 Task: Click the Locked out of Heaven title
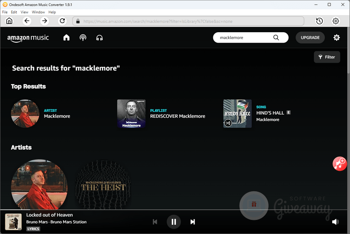50,215
